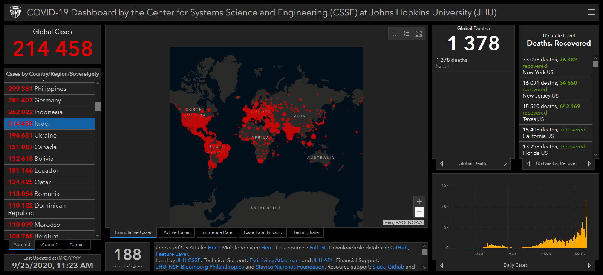Image resolution: width=603 pixels, height=275 pixels.
Task: Click country list scrollbar thumb
Action: click(98, 107)
